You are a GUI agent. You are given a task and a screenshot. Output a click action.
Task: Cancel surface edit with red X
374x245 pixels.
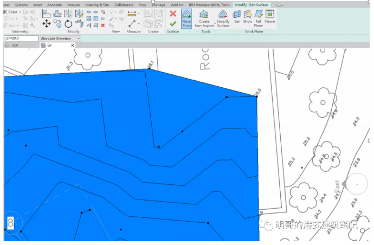coord(173,14)
